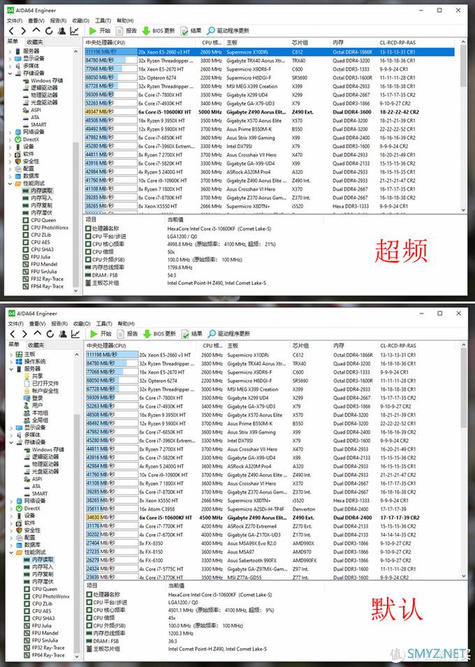Collapse 存储设备 in the upper window tree
The width and height of the screenshot is (475, 667).
point(10,73)
